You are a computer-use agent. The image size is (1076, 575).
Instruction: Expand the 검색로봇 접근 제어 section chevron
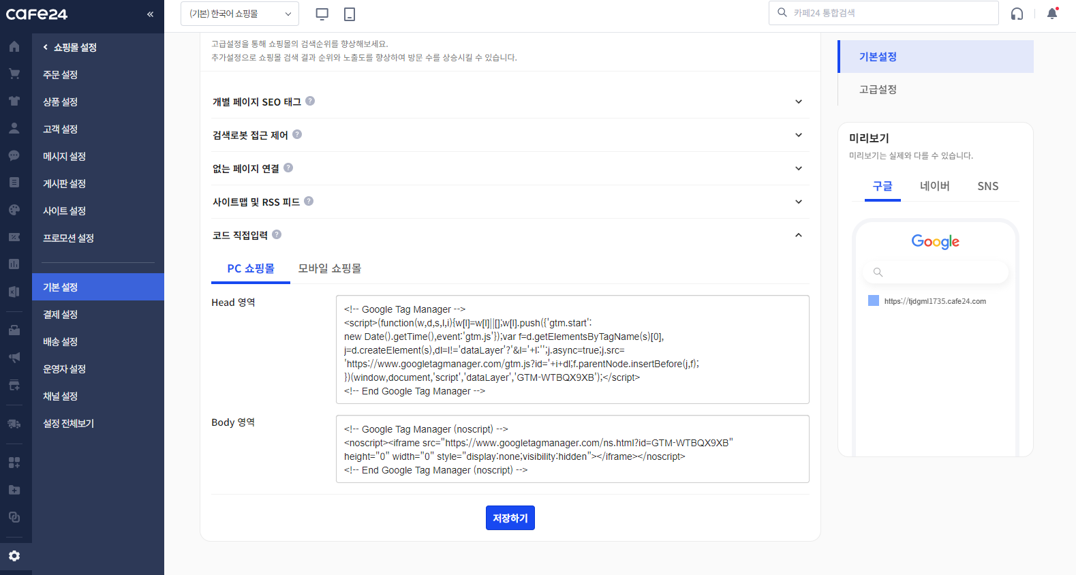799,135
